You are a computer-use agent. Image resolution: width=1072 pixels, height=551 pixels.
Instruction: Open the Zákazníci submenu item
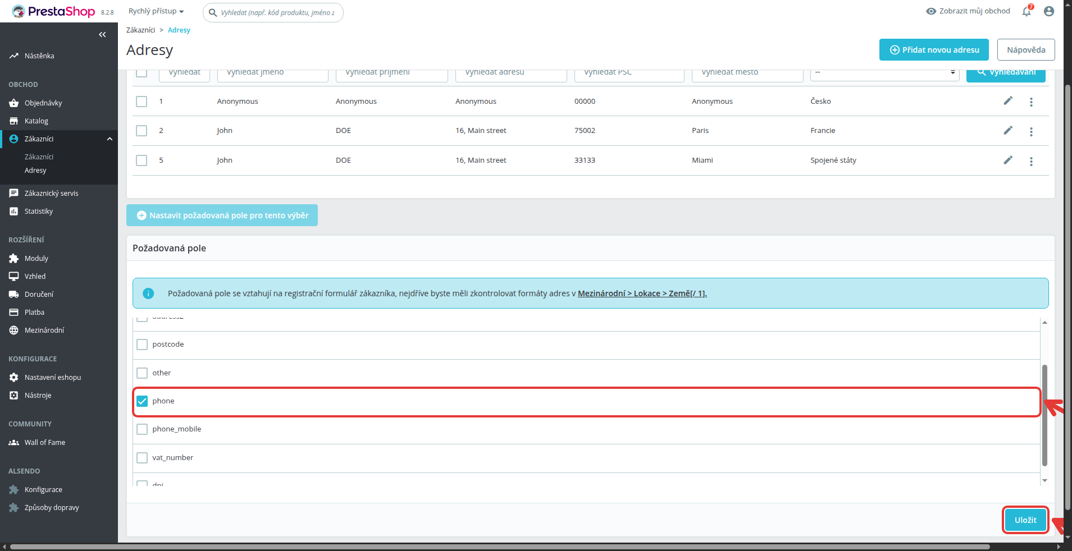click(39, 157)
